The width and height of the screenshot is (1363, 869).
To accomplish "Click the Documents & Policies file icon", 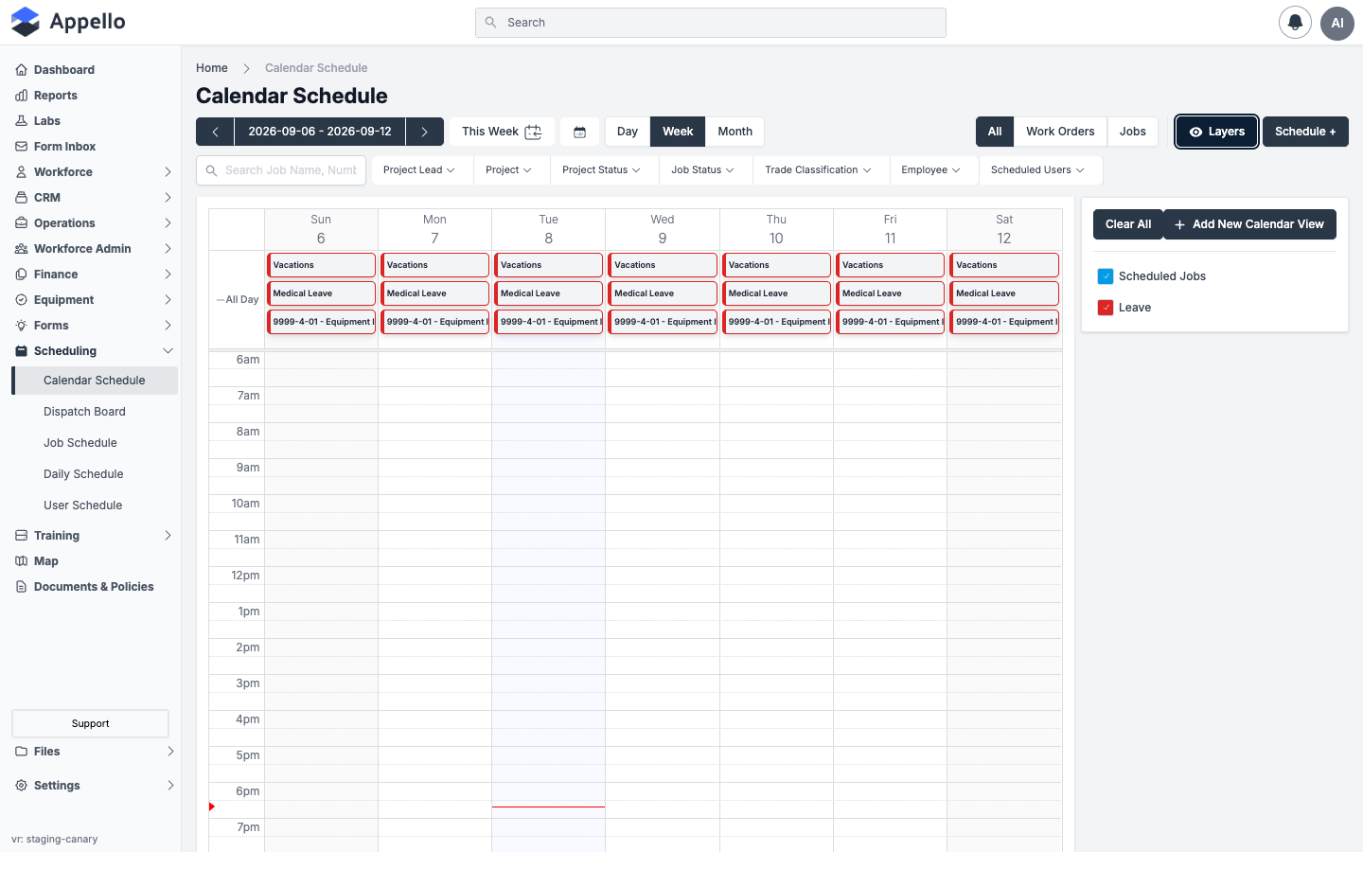I will tap(21, 587).
